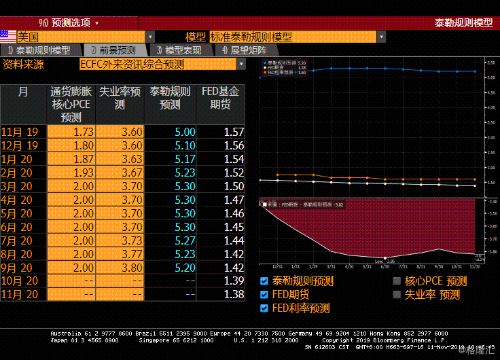The image size is (500, 360).
Task: Switch to the 模型表现 tab
Action: (179, 50)
